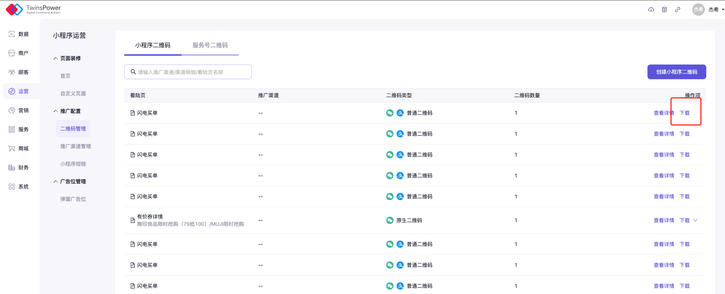
Task: Select 营销 in the left sidebar
Action: point(19,110)
